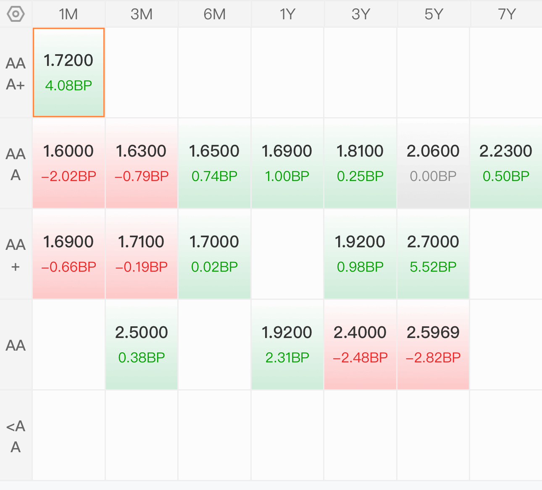542x490 pixels.
Task: Open highlighted AAA+ 1M cell 1.7200
Action: [x=68, y=72]
